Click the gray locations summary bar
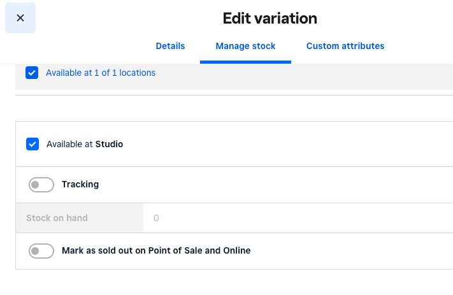The image size is (453, 295). pos(287,75)
